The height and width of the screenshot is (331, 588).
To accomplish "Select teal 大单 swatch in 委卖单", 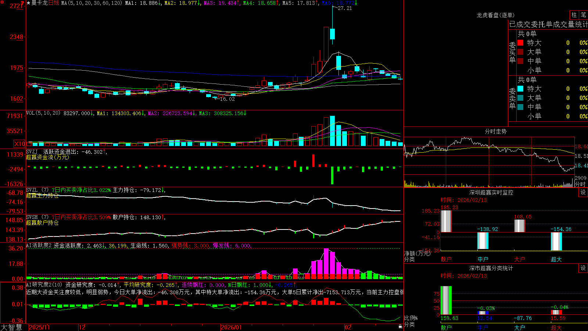I will (x=520, y=98).
